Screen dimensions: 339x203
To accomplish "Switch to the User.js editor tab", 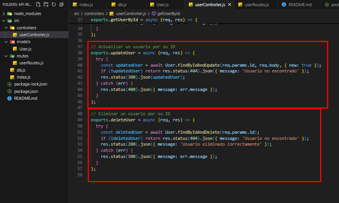I will [165, 5].
